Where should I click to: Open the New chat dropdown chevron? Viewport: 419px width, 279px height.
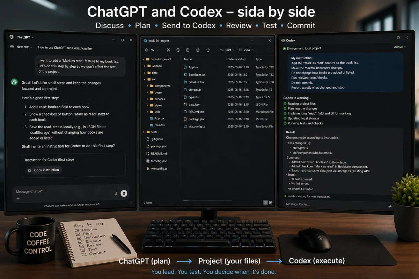click(31, 47)
